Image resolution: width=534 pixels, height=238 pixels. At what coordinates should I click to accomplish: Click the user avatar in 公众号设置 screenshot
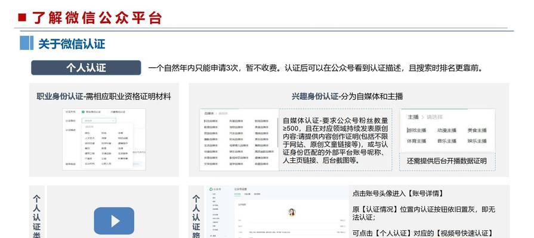pos(292,212)
